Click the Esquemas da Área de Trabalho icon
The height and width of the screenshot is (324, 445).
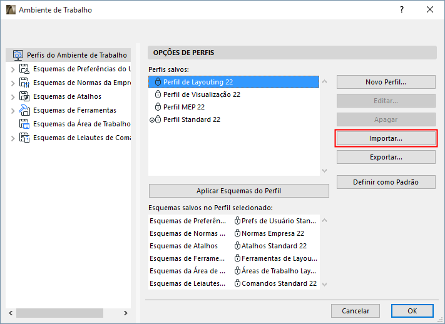[x=24, y=124]
